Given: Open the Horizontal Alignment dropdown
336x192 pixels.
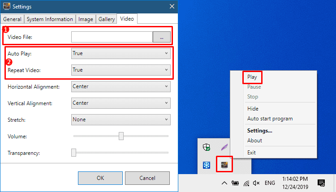Looking at the screenshot, I should [x=121, y=86].
